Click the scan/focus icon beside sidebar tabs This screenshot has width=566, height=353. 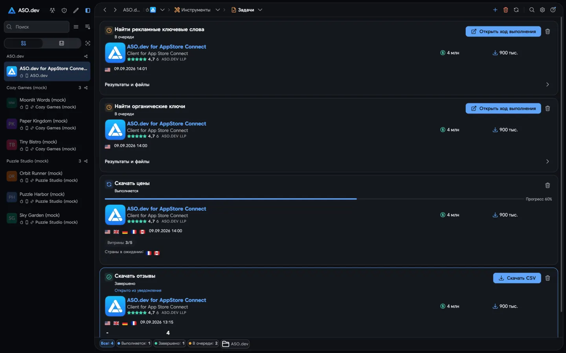click(x=88, y=43)
